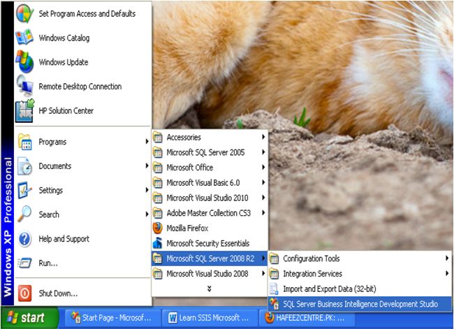Click Shut Down... label
The image size is (454, 329).
tap(58, 293)
